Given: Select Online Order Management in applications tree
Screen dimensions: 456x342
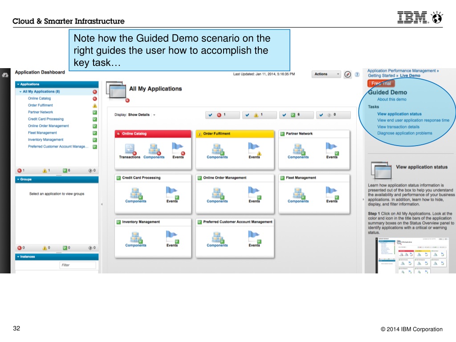Looking at the screenshot, I should coord(48,126).
